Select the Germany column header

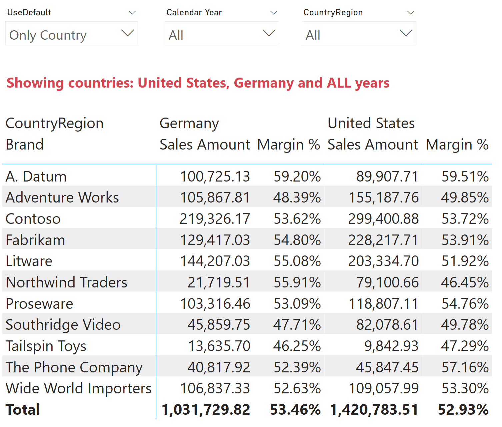pos(189,123)
